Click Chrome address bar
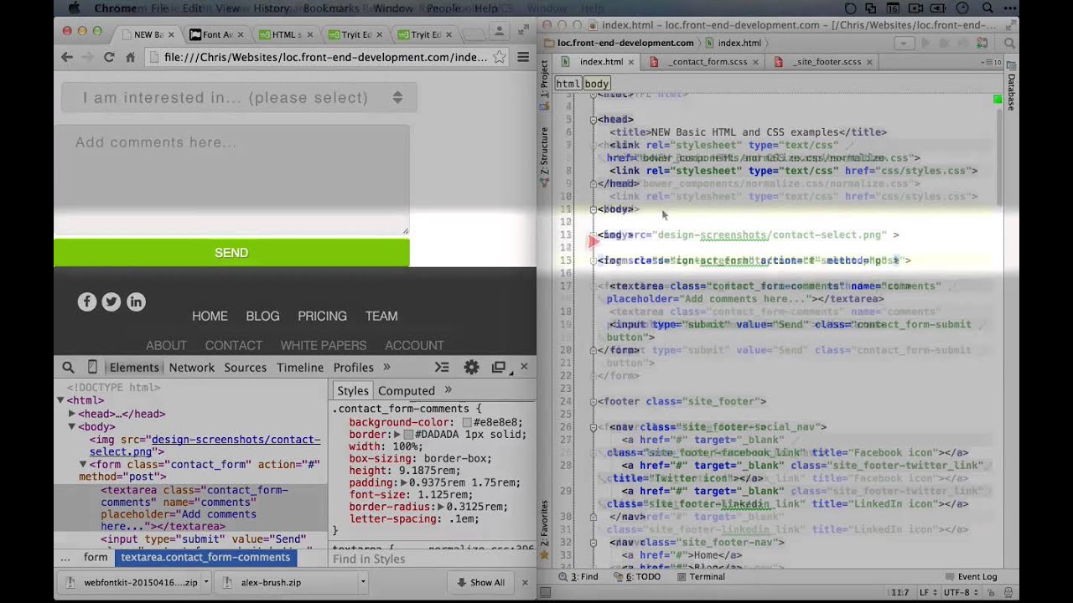Screen dimensions: 1073x603 pyautogui.click(x=325, y=57)
